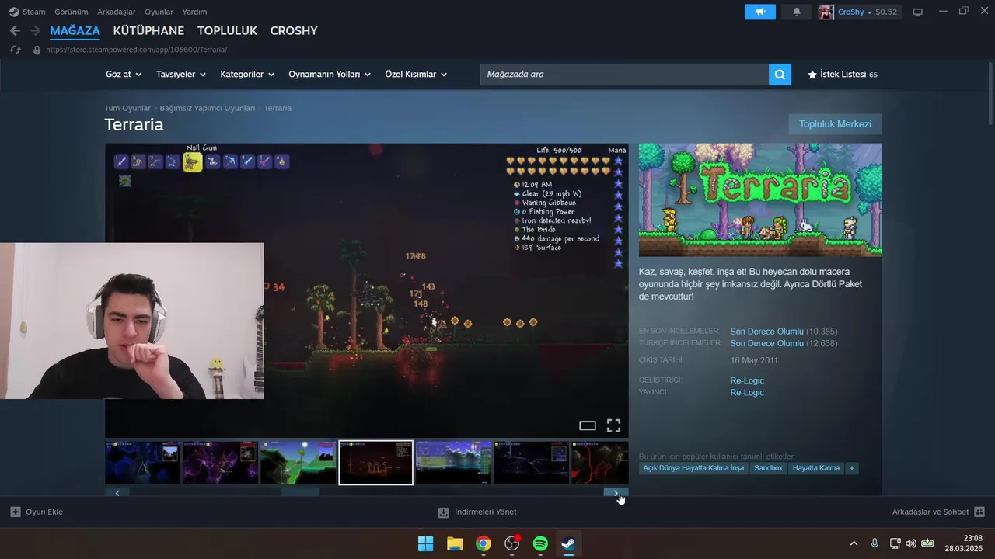Viewport: 995px width, 559px height.
Task: Select the MAĞAZA tab
Action: point(75,31)
